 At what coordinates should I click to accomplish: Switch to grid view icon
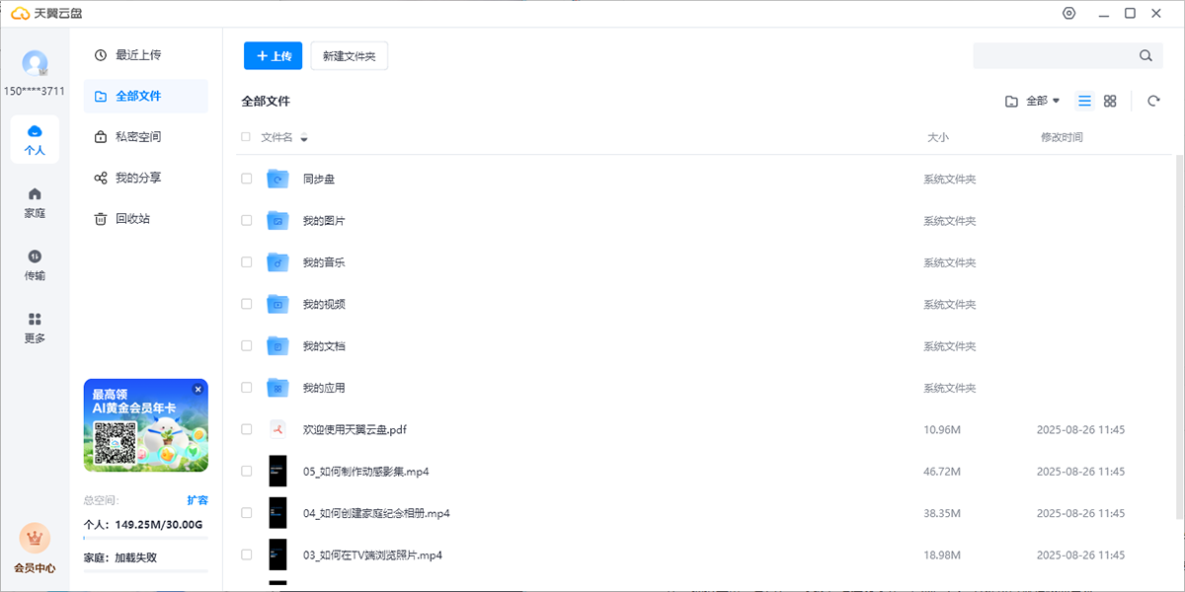coord(1109,100)
